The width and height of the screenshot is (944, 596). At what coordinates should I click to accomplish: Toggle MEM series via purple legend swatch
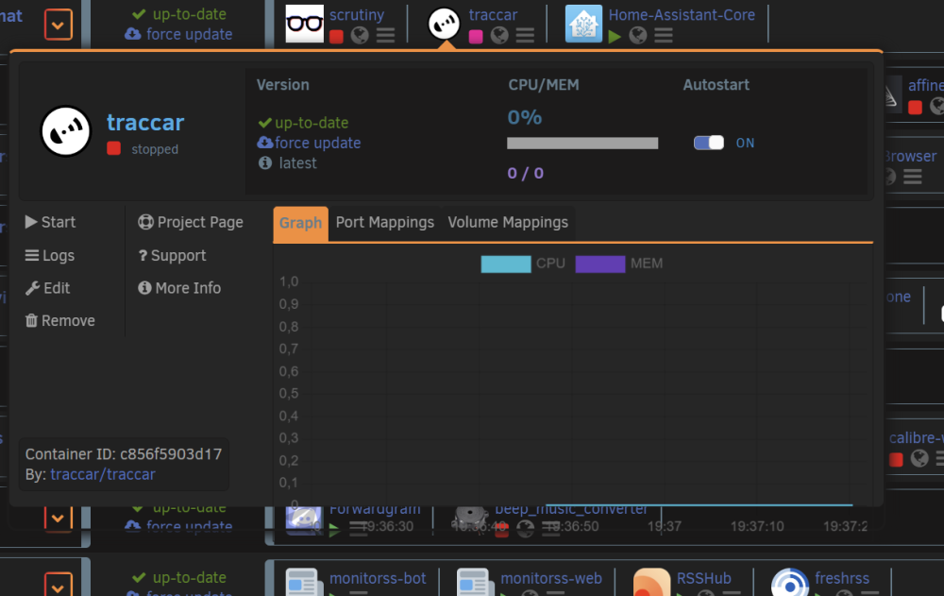coord(600,264)
